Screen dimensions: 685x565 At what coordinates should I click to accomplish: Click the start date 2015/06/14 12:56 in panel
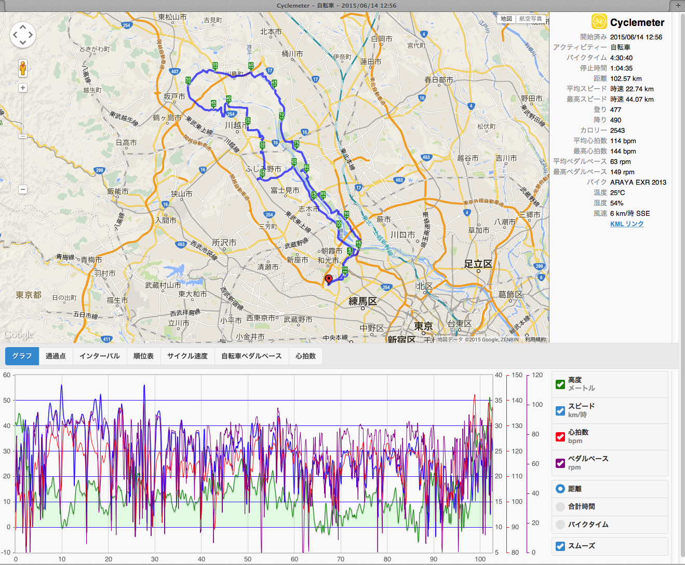636,37
